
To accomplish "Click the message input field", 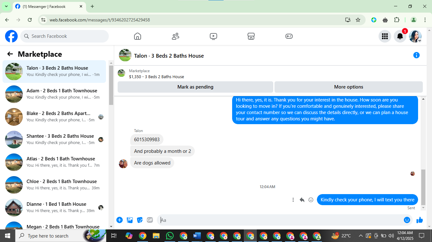I will [x=280, y=220].
